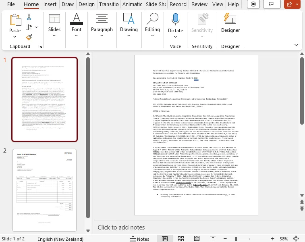The height and width of the screenshot is (242, 305).
Task: Click the Record circle button in title area
Action: click(x=253, y=4)
